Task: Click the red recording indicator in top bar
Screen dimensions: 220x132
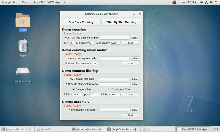Action: click(174, 2)
